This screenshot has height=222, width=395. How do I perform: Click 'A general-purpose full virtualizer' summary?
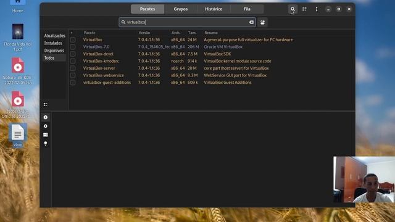(x=248, y=39)
